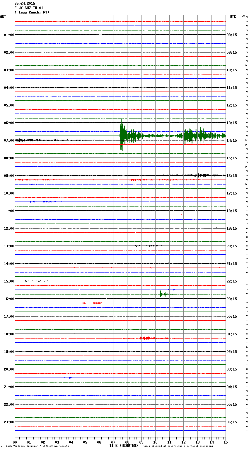Click the 21:15 UTC time label
This screenshot has width=249, height=450.
point(232,264)
